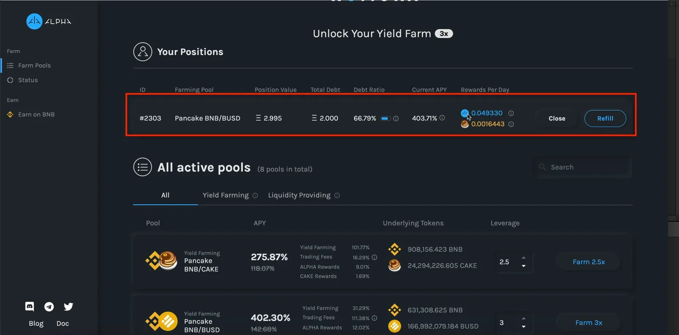Click Trading Fees info icon beside 111.38%
The image size is (679, 335).
(x=374, y=318)
